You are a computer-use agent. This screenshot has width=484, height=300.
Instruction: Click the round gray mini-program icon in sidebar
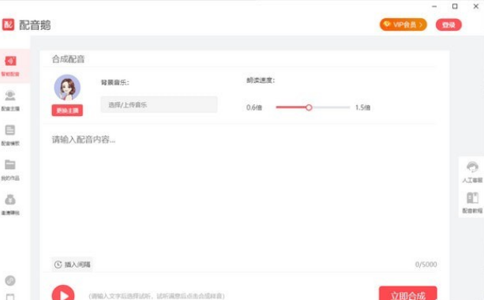[x=10, y=280]
